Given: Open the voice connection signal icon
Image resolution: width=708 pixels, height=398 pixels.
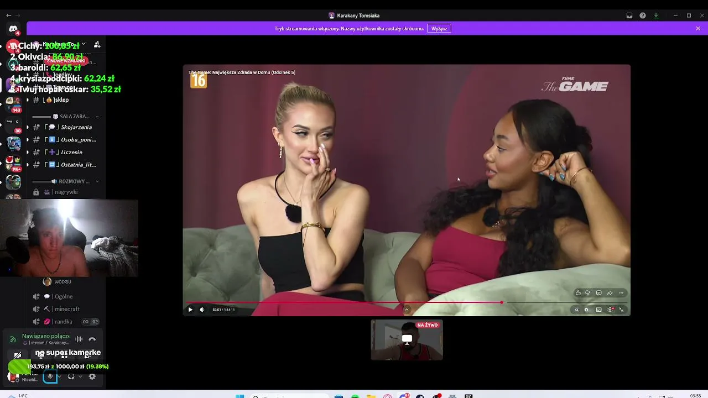Looking at the screenshot, I should click(13, 339).
